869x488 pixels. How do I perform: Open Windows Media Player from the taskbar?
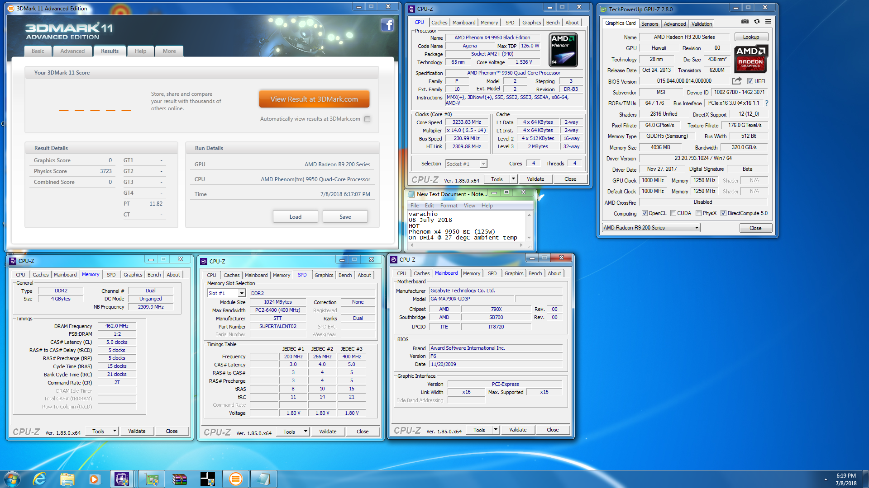point(94,479)
